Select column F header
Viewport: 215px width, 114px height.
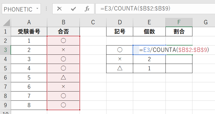179,22
